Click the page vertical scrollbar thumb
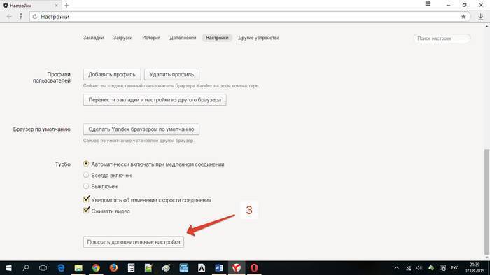 pyautogui.click(x=486, y=202)
